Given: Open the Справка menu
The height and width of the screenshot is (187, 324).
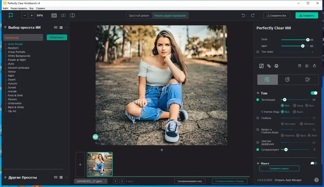Looking at the screenshot, I should 40,8.
